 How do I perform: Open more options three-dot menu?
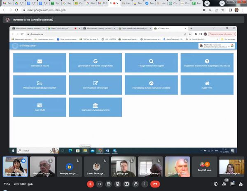coord(144,184)
